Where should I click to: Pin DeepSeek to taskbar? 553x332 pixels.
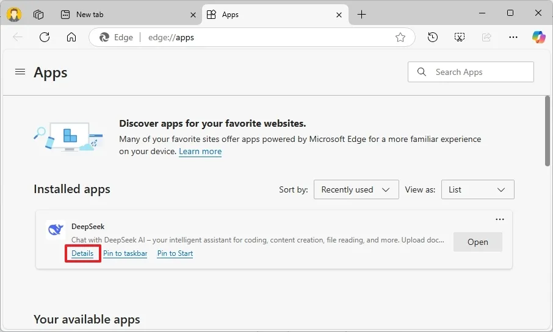125,253
